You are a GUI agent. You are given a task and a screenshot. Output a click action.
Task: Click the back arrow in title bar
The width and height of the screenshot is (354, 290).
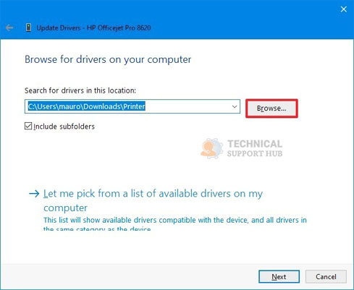coord(9,27)
